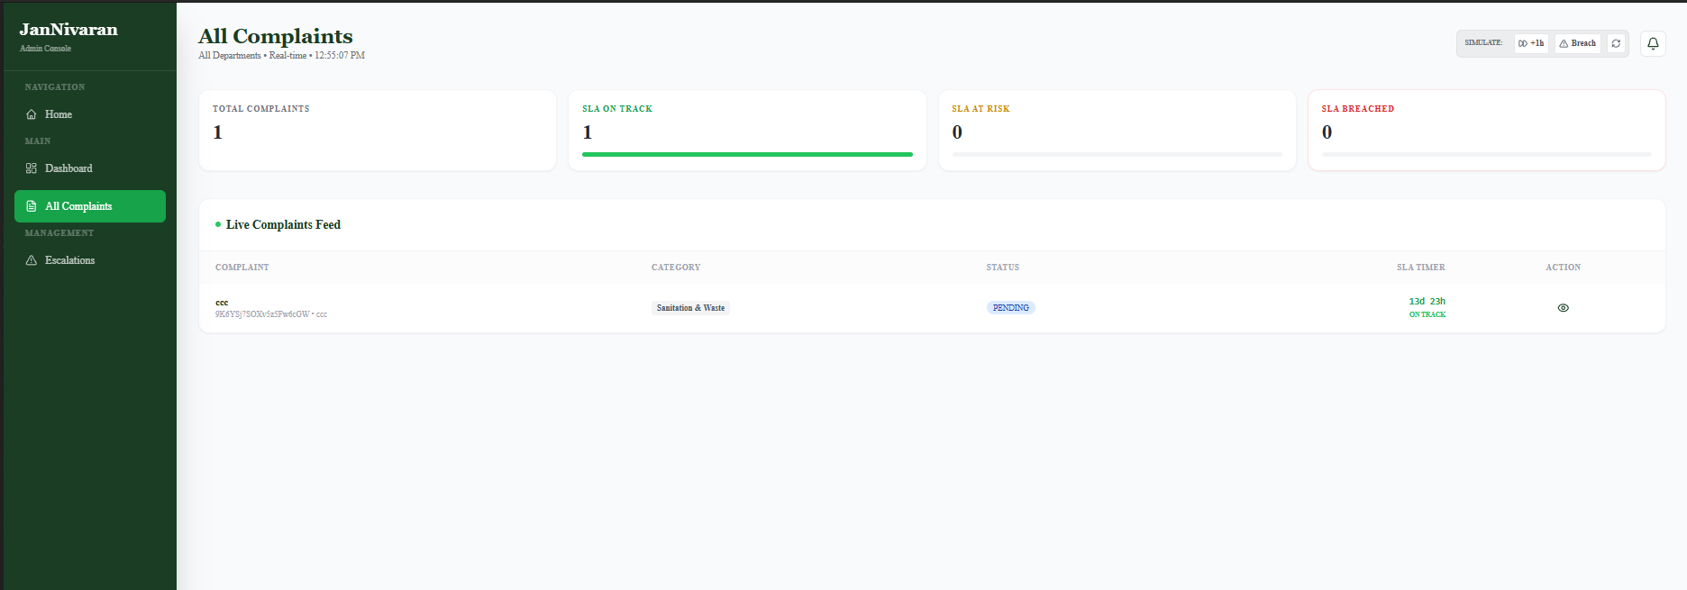This screenshot has width=1687, height=590.
Task: Click the 13d 23h SLA timer
Action: 1427,302
